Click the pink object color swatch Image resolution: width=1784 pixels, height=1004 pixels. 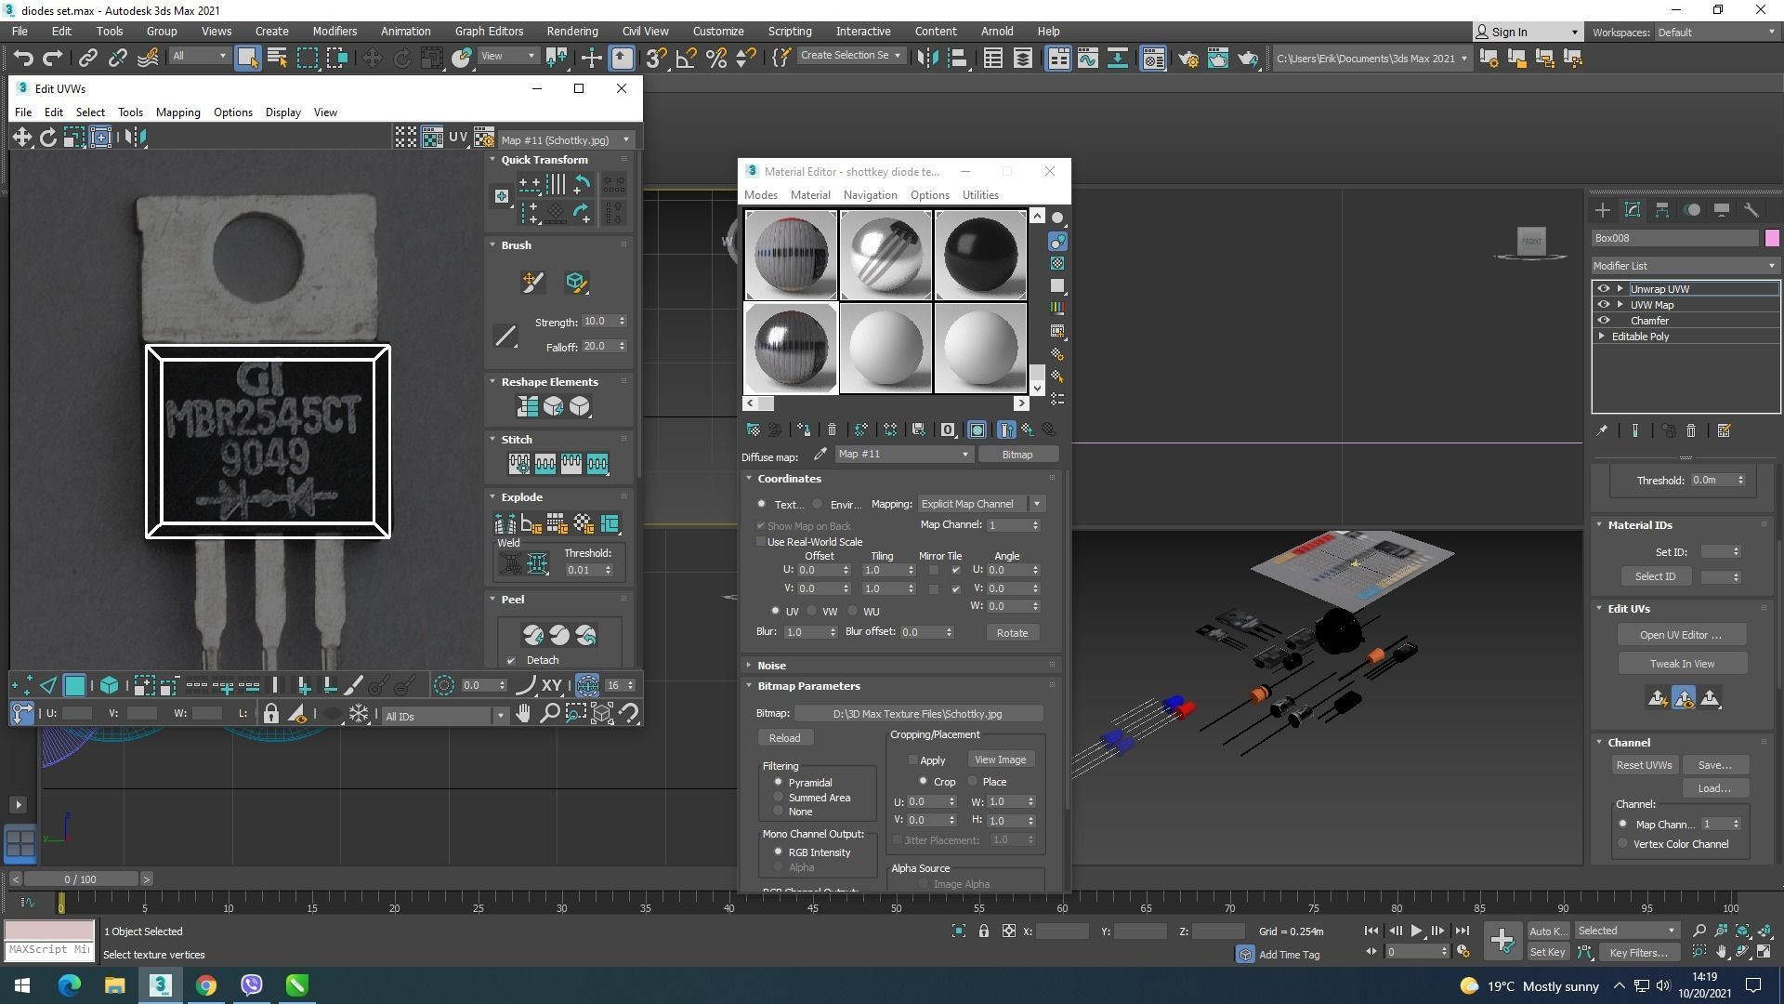pyautogui.click(x=1771, y=239)
